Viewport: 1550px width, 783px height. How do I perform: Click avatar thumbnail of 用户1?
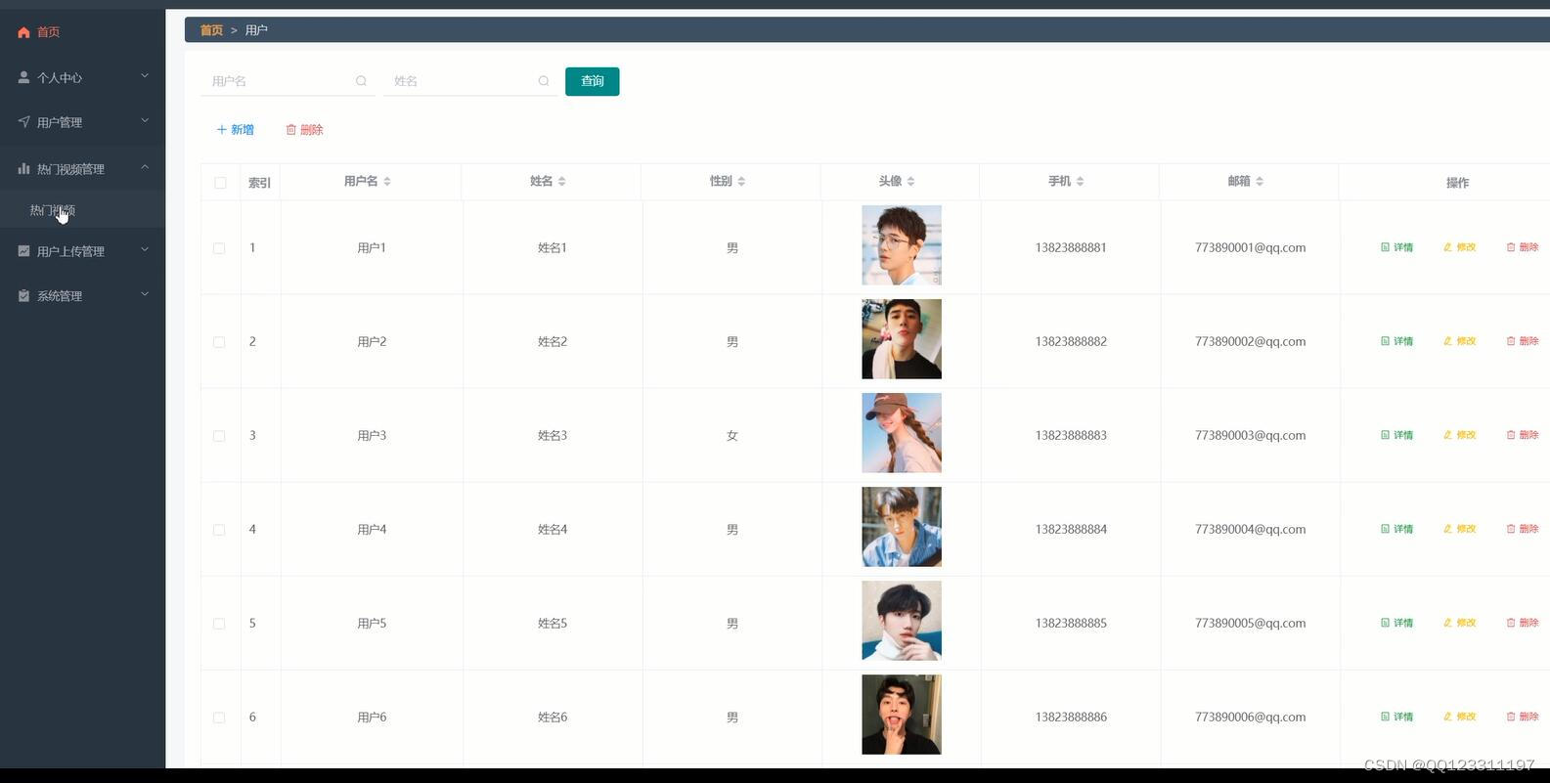pos(902,245)
